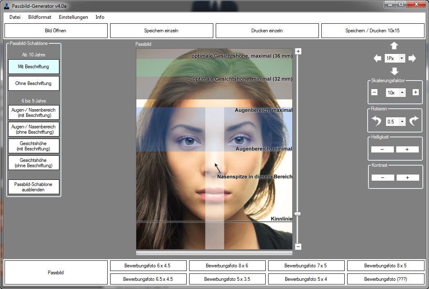
Task: Increase the Skalierungsfaktor with the plus button
Action: pos(416,92)
